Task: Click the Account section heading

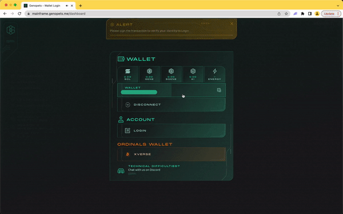Action: coord(141,120)
